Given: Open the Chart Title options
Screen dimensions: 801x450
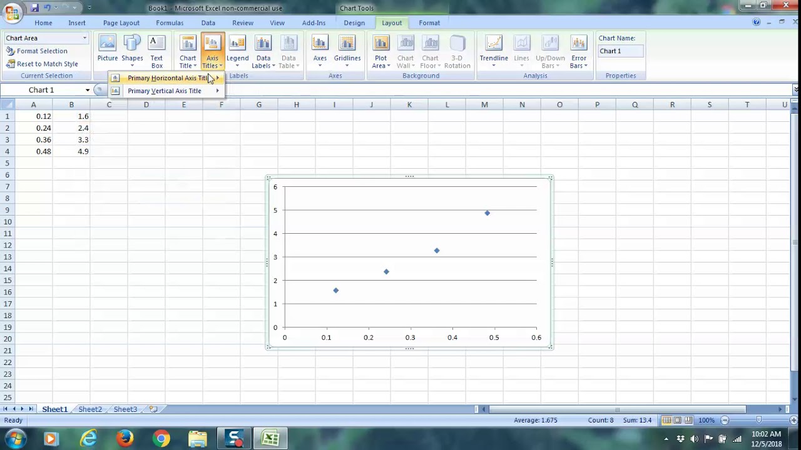Looking at the screenshot, I should click(x=188, y=52).
